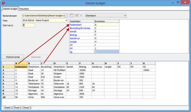Click the BronKolom column header

click(107, 21)
